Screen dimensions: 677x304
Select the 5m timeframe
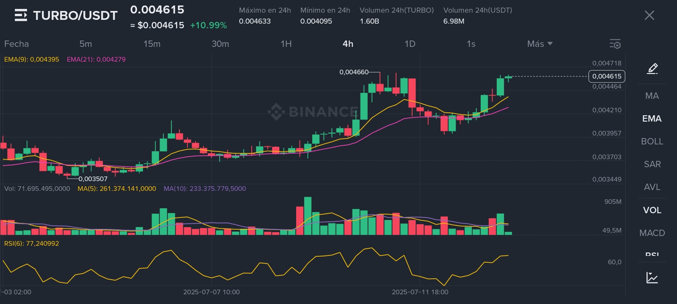[85, 44]
